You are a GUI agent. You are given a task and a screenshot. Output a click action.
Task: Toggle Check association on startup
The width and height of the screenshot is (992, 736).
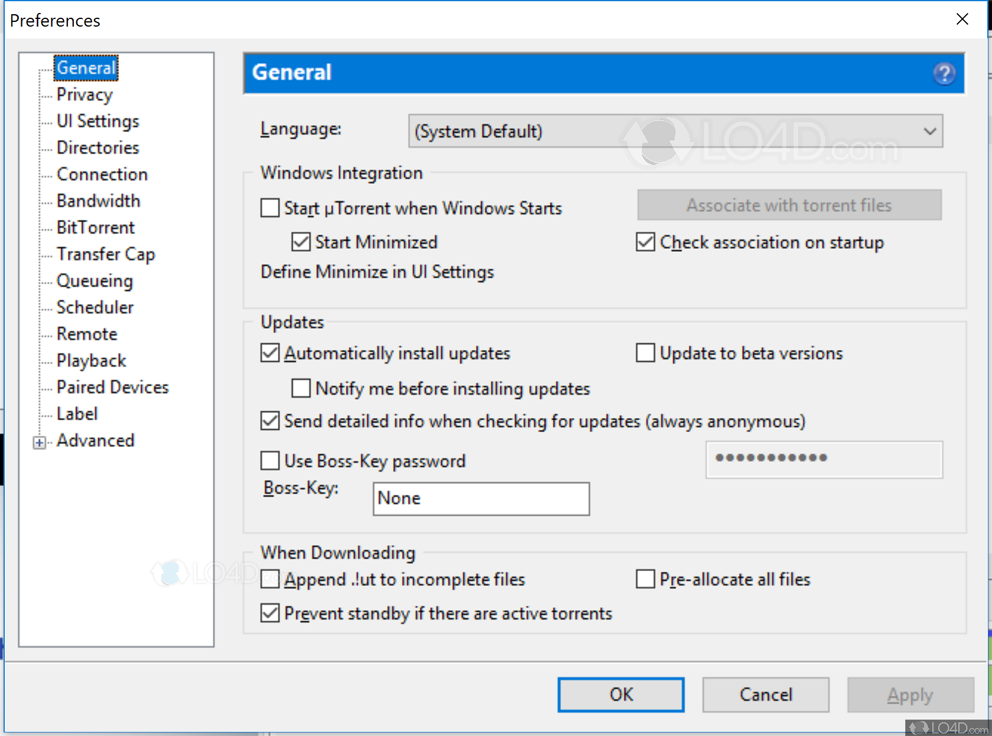coord(646,242)
